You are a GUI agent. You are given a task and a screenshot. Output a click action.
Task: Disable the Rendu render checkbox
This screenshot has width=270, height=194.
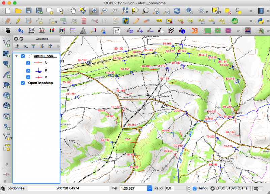point(194,188)
